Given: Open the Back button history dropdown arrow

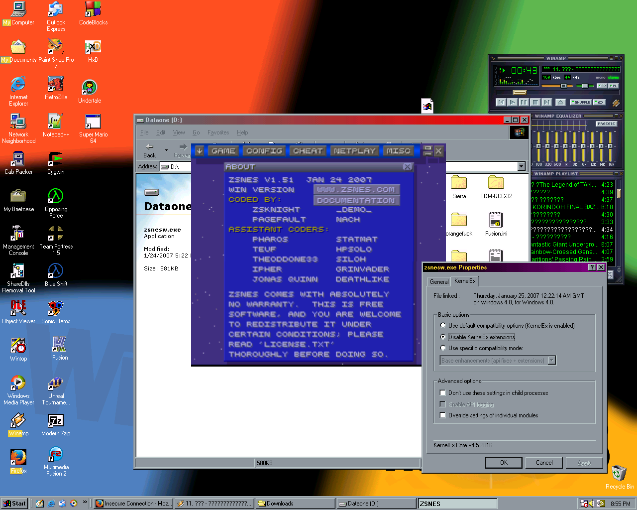Looking at the screenshot, I should (166, 150).
